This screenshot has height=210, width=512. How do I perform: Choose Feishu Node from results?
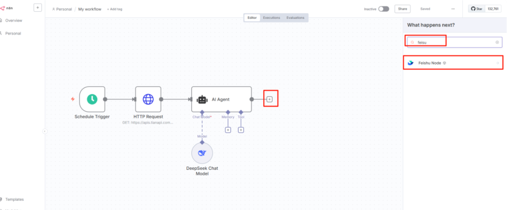(x=453, y=63)
